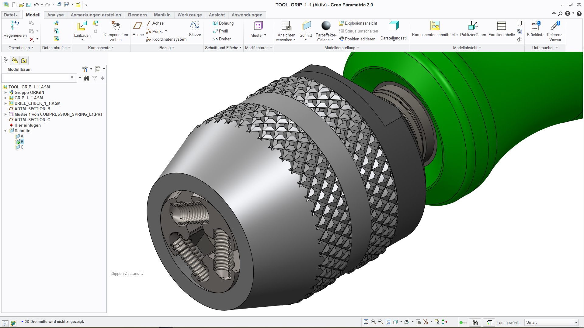Image resolution: width=584 pixels, height=328 pixels.
Task: Expand the Gruppe ORIGIN tree node
Action: coord(5,92)
